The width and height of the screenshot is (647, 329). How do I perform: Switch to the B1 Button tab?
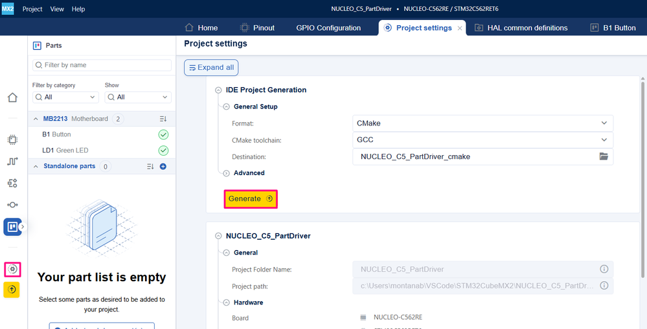click(x=613, y=28)
